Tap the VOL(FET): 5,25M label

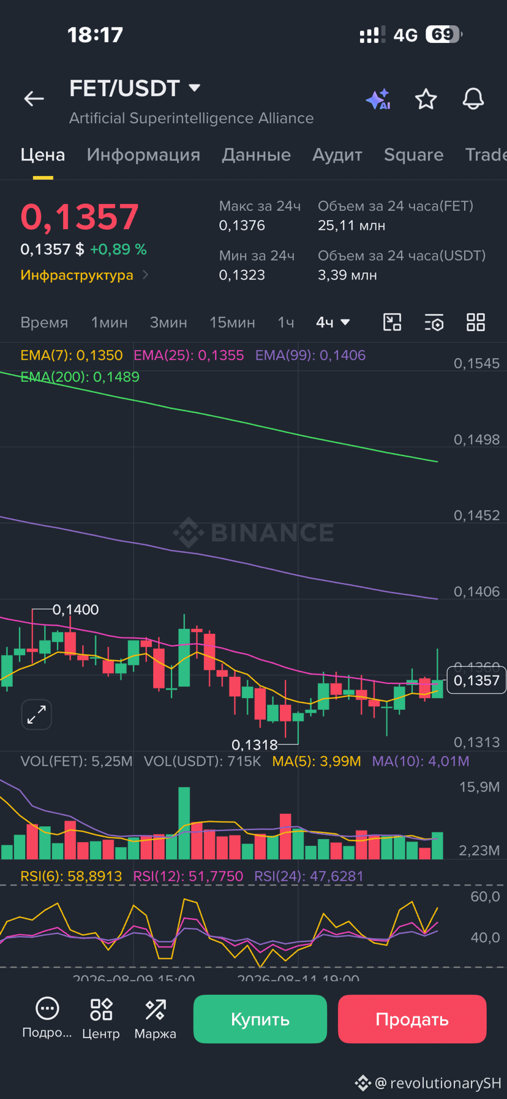[x=77, y=761]
